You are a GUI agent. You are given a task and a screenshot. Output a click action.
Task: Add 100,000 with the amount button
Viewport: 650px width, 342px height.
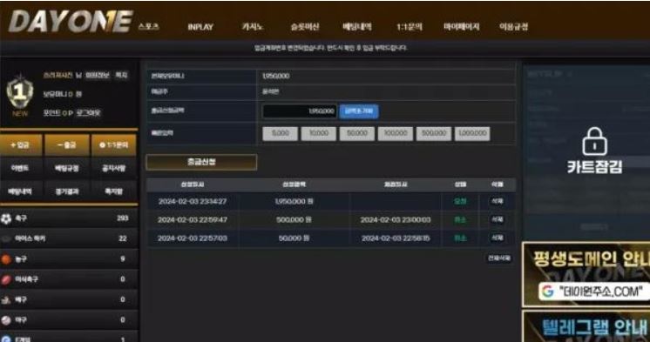395,133
